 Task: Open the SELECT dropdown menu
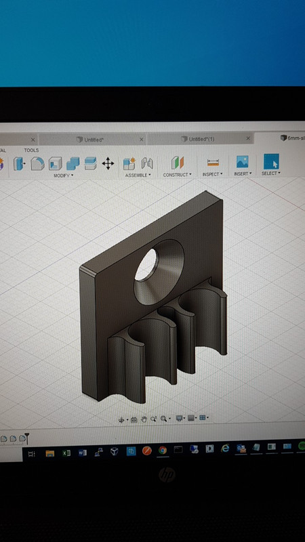coord(270,173)
